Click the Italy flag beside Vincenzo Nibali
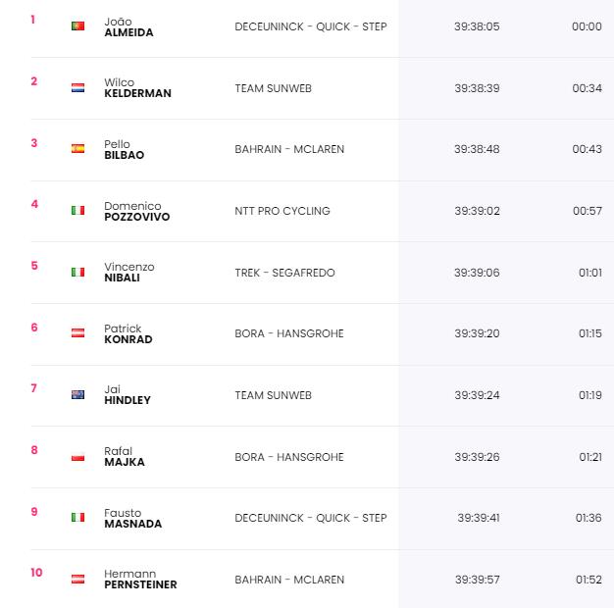614x608 pixels. 77,272
